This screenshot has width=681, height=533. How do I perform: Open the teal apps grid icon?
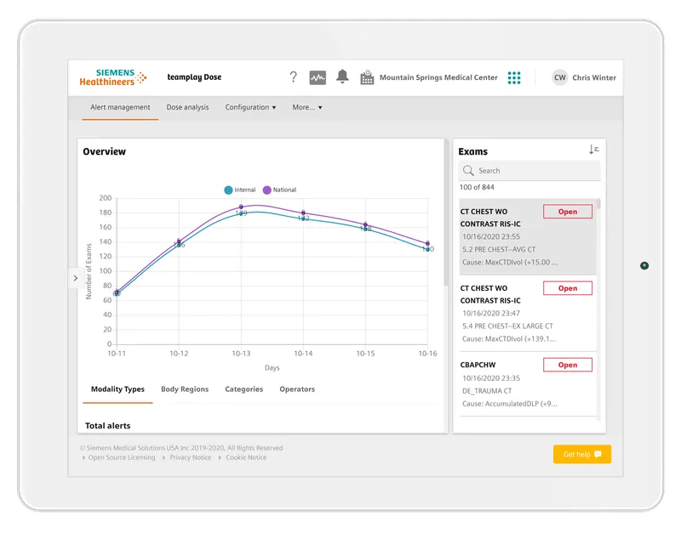pyautogui.click(x=514, y=77)
